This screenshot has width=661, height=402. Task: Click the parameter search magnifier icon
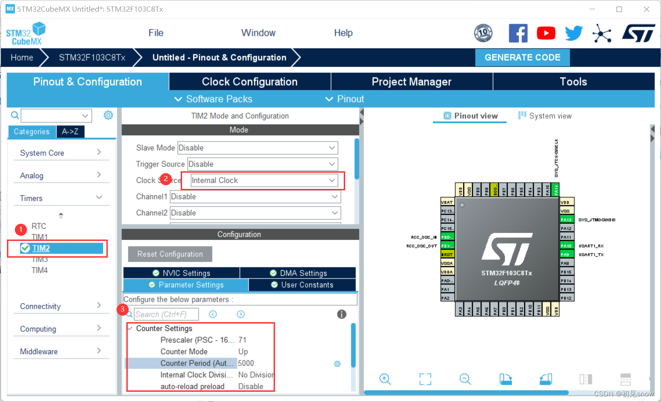click(129, 315)
